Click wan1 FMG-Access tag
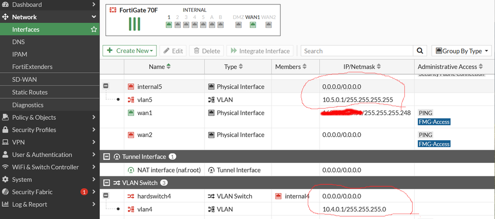 tap(434, 122)
